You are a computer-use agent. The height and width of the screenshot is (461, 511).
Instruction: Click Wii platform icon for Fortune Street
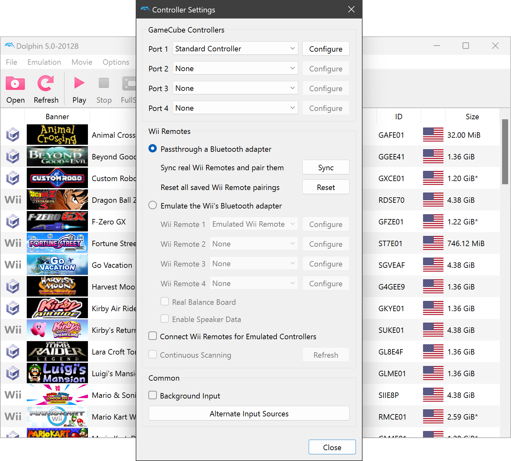point(13,243)
